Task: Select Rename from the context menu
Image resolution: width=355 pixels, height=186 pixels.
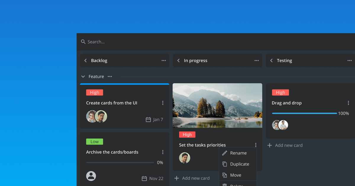Action: coord(238,153)
